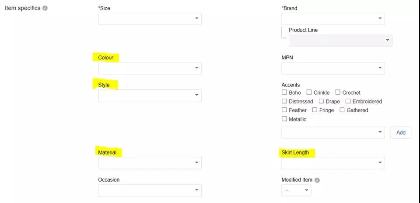Enable the Crinkle accent checkbox
Viewport: 420px width, 203px height.
tap(309, 93)
